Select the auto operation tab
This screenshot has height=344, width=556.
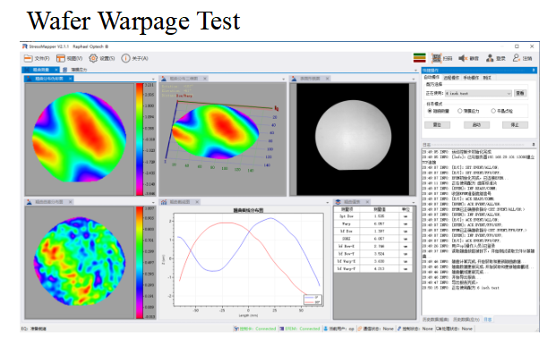[432, 78]
